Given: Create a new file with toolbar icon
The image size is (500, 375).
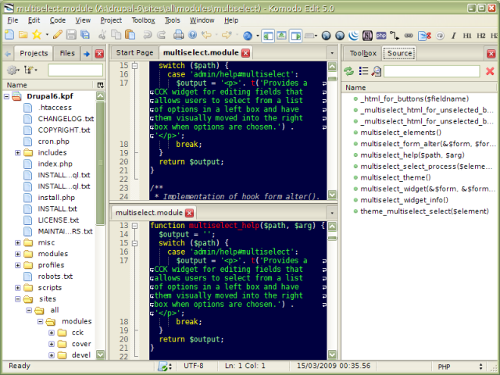Looking at the screenshot, I should point(9,34).
